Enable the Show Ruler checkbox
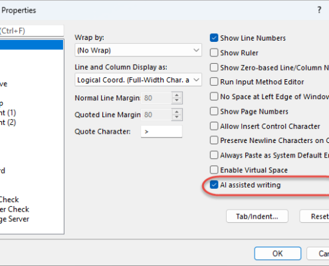This screenshot has height=266, width=329. pos(214,53)
